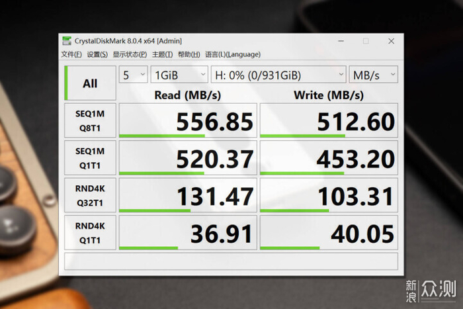Click the Read (MB/s) column header

[x=188, y=95]
